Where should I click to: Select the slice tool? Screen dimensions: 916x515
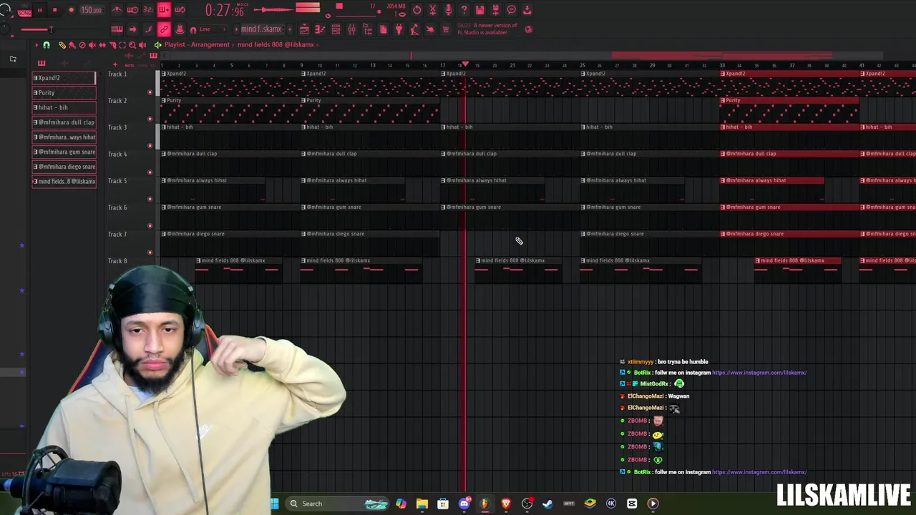click(x=112, y=45)
